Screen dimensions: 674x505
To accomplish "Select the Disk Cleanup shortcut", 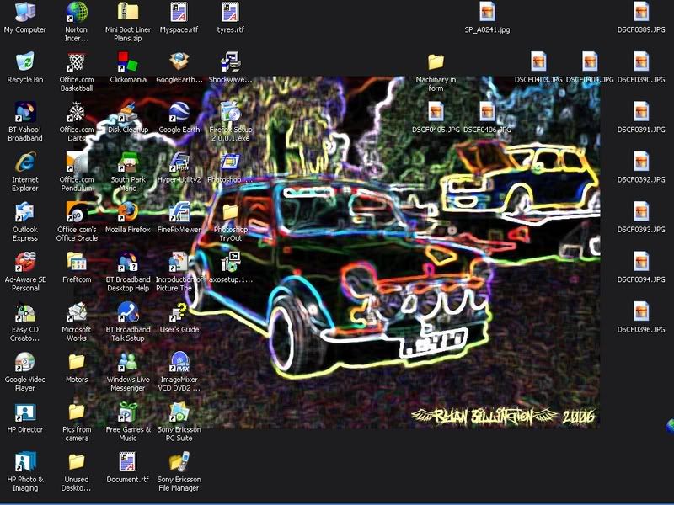I will click(x=128, y=112).
